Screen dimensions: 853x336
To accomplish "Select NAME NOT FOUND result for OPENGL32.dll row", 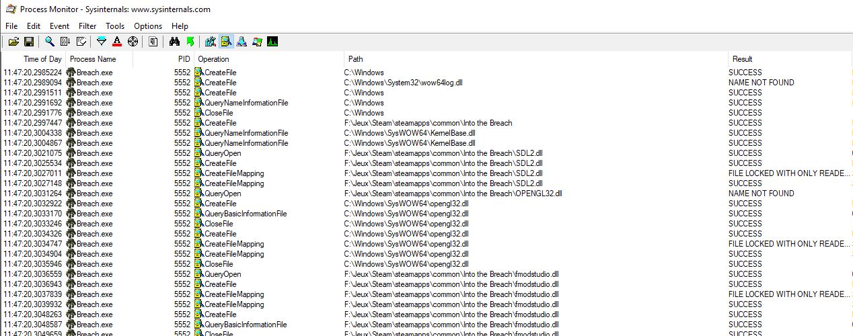I will (x=761, y=194).
